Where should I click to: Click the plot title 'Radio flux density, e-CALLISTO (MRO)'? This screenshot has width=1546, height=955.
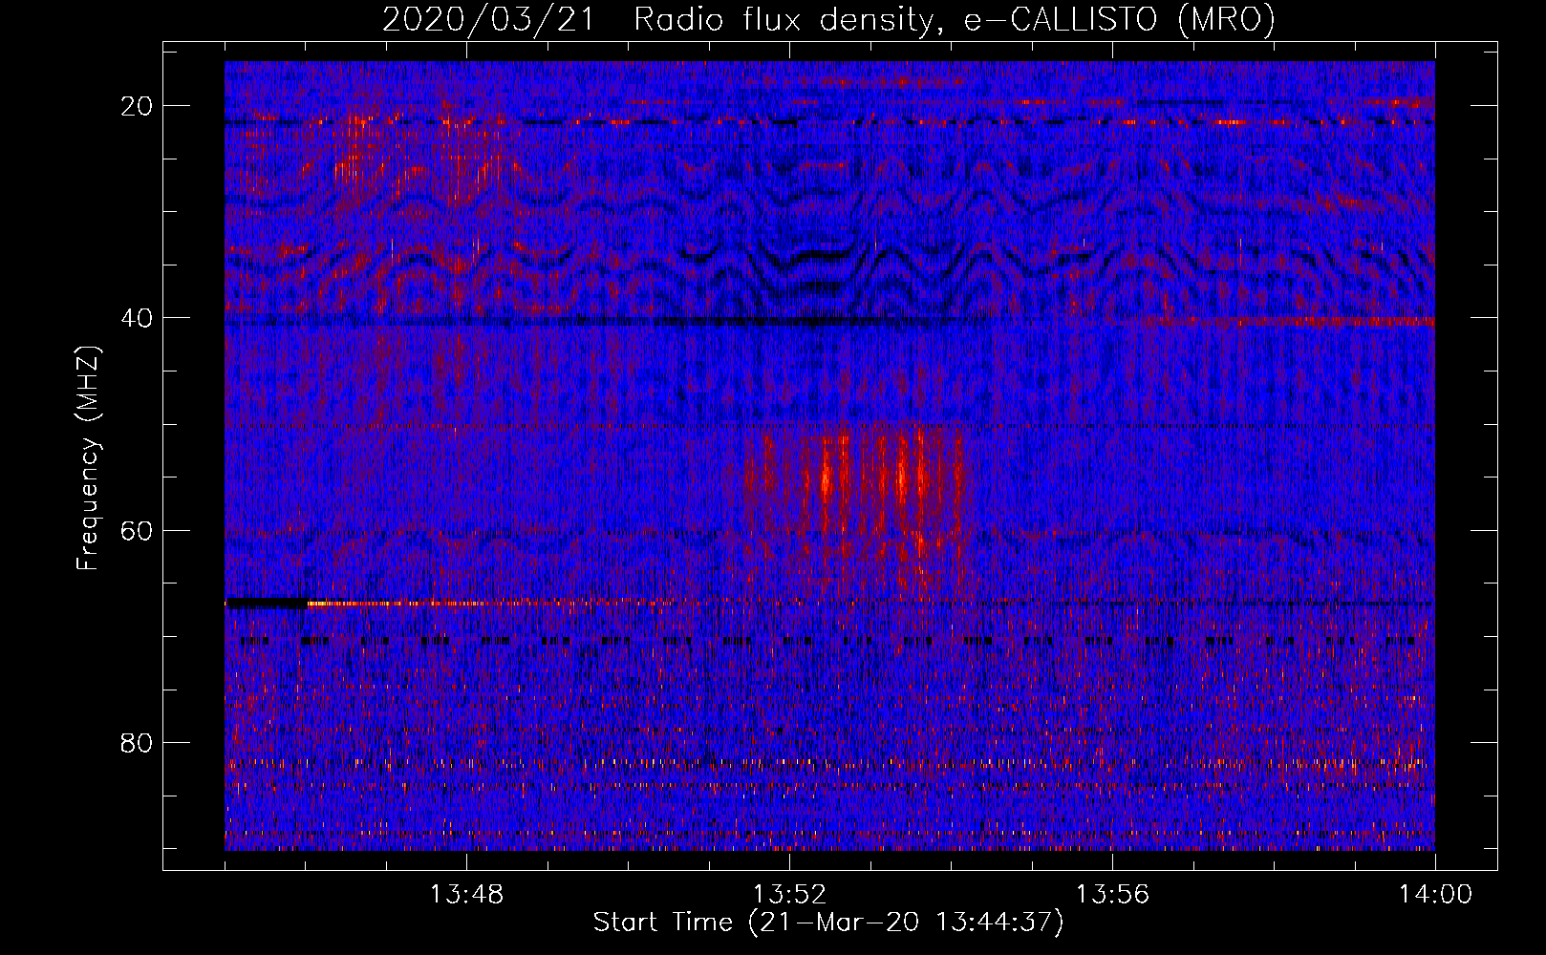click(955, 19)
